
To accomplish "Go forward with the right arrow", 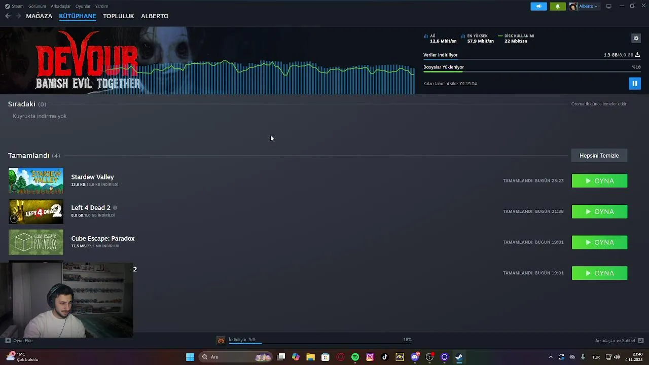I will [18, 16].
